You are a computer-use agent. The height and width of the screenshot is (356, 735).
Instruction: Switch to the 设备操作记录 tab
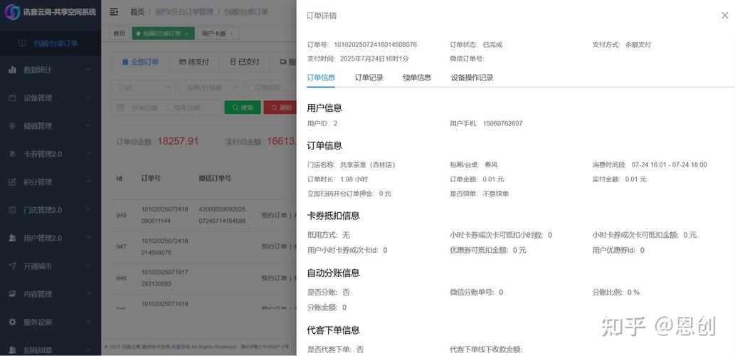(x=472, y=78)
